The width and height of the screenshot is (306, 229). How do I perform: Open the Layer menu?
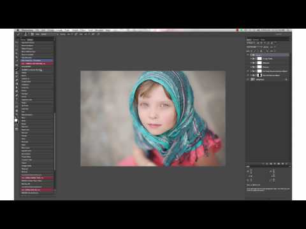click(x=59, y=31)
